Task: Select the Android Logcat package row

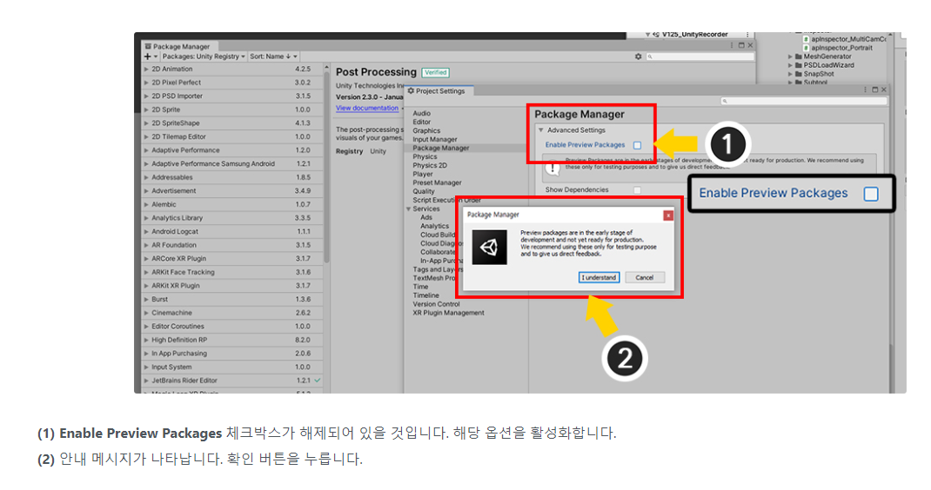Action: click(233, 232)
